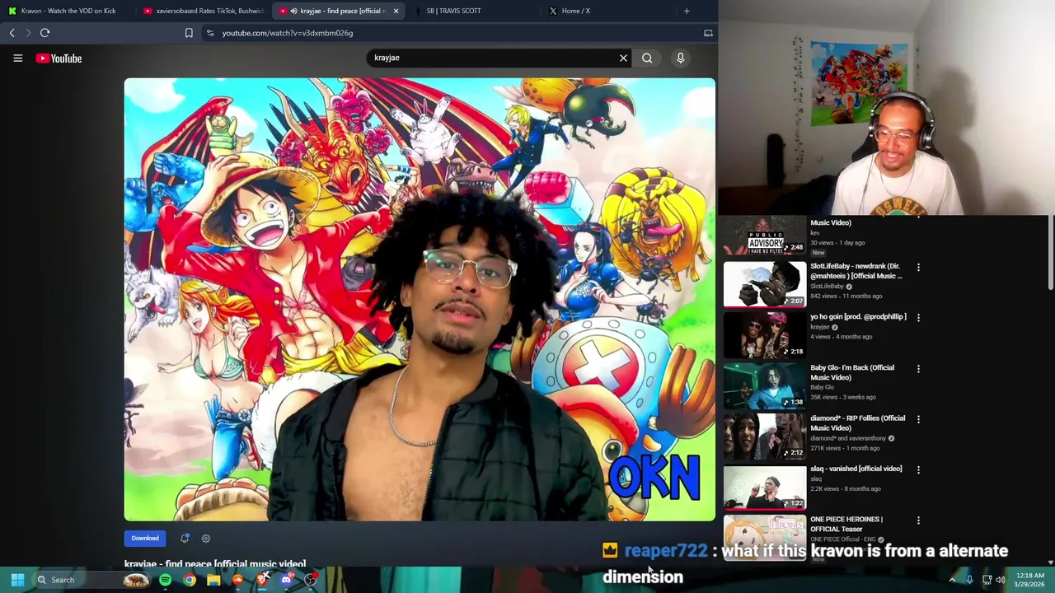Image resolution: width=1055 pixels, height=593 pixels.
Task: Open the YouTube hamburger guide menu
Action: [x=17, y=58]
